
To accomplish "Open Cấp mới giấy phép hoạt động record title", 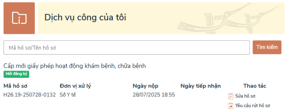I will pyautogui.click(x=75, y=66).
